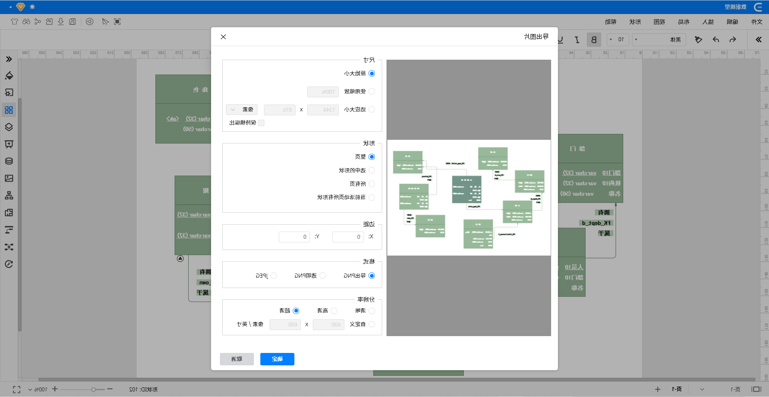Open 文件 file menu
This screenshot has height=397, width=769.
coord(757,22)
